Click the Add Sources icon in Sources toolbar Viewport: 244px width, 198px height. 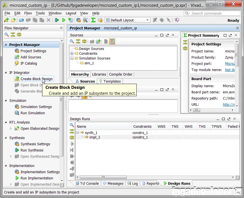coord(98,41)
